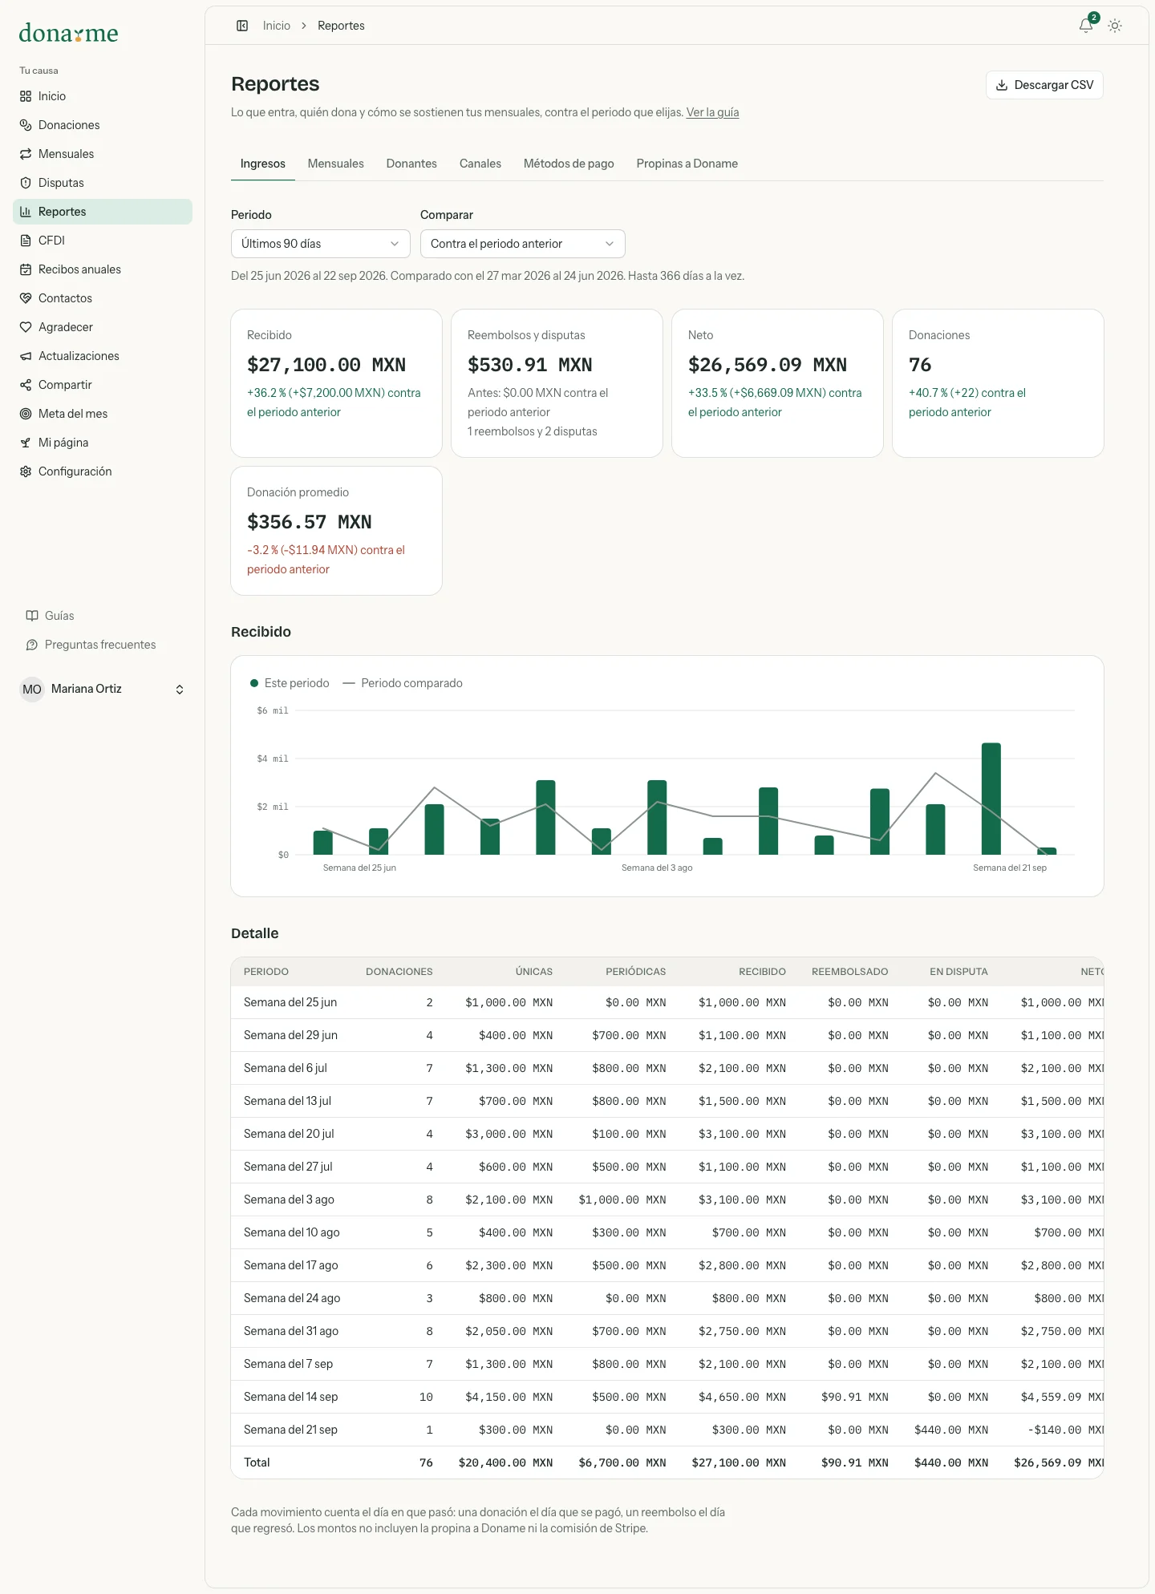Click the Reportes breadcrumb text
This screenshot has height=1594, width=1155.
tap(341, 26)
